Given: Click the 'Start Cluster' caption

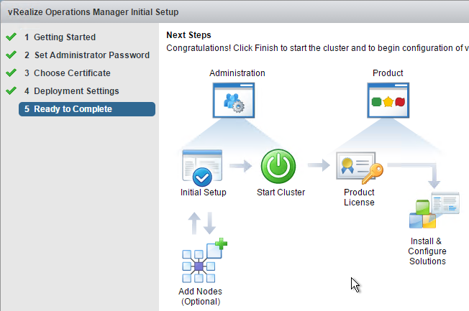Looking at the screenshot, I should pos(281,192).
